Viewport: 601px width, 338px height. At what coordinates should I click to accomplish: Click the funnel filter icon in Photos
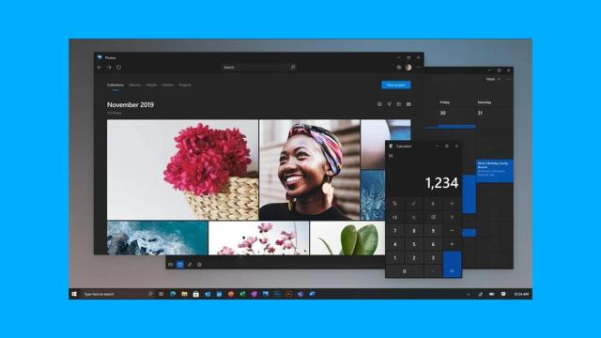[x=389, y=104]
